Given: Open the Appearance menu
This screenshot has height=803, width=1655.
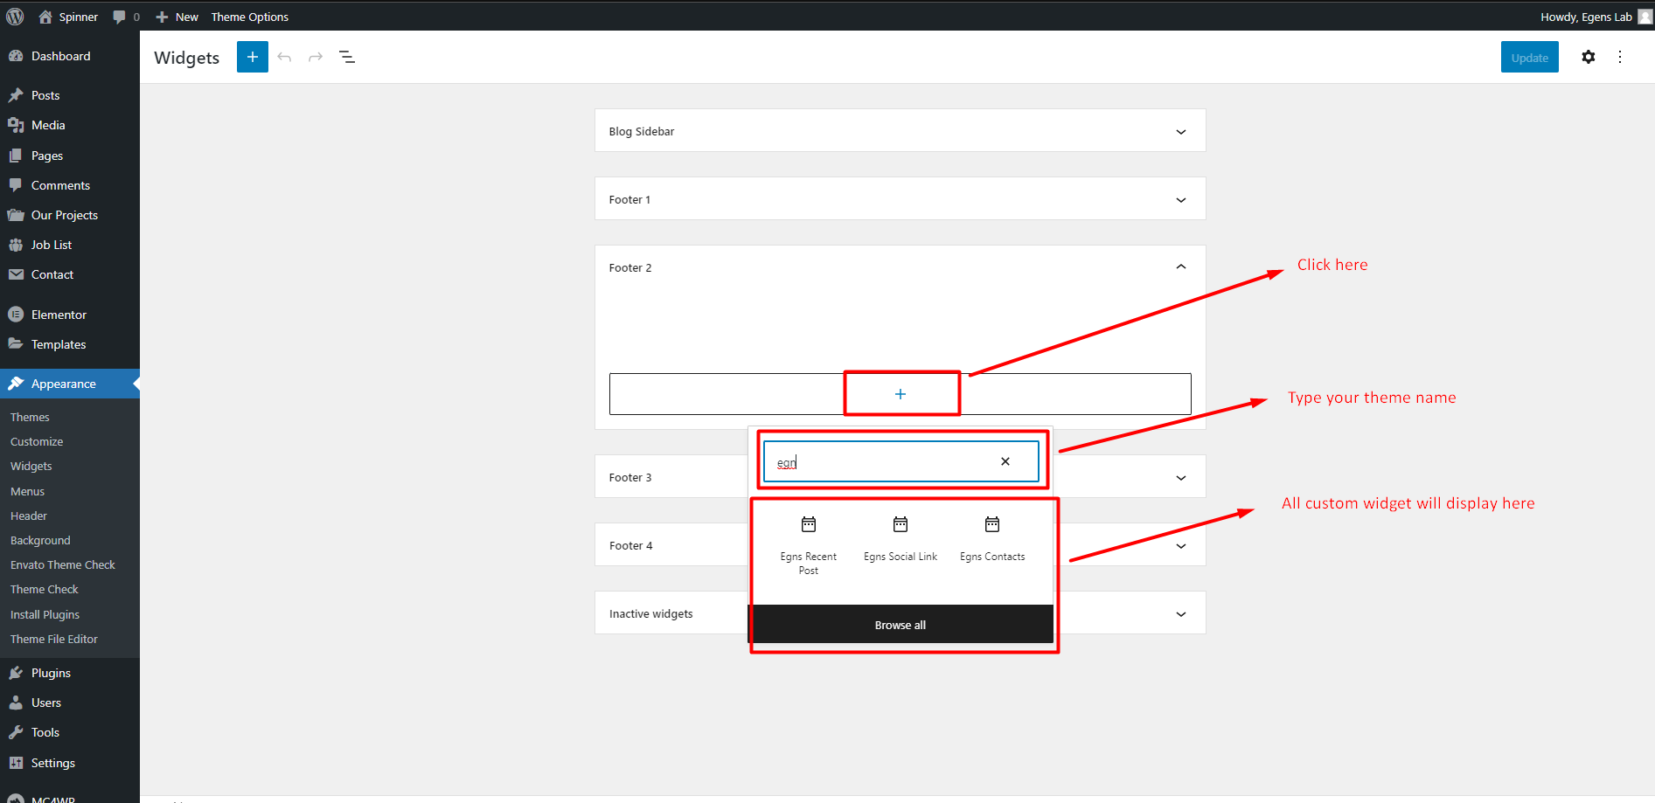Looking at the screenshot, I should click(x=70, y=384).
